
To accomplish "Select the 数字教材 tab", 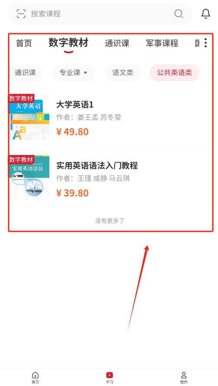I will [68, 43].
